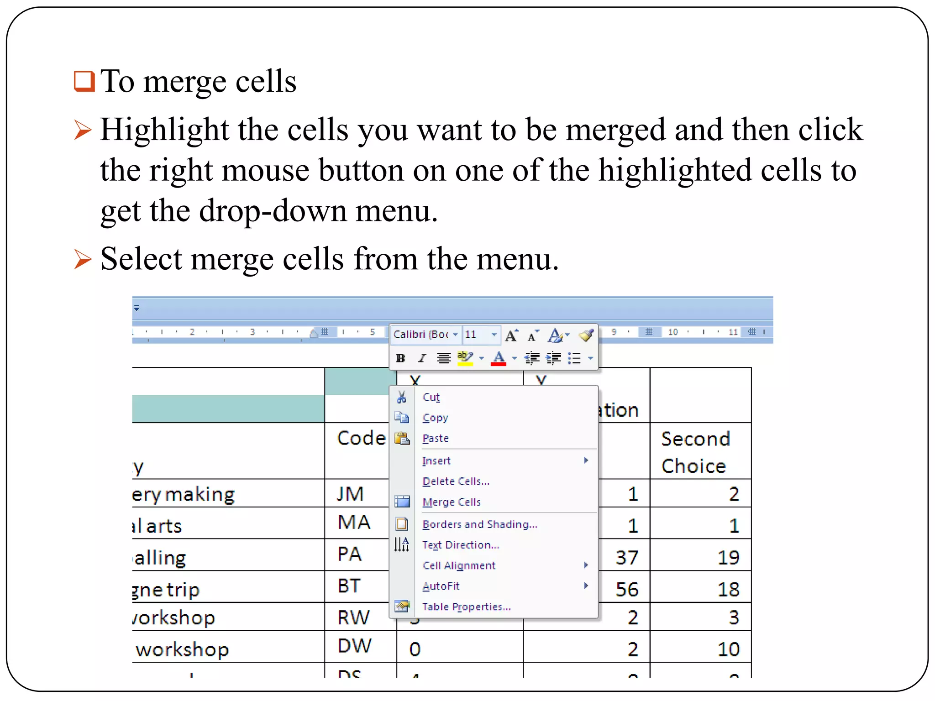Expand the Cell Alignment submenu arrow
Viewport: 935px width, 701px height.
[586, 565]
